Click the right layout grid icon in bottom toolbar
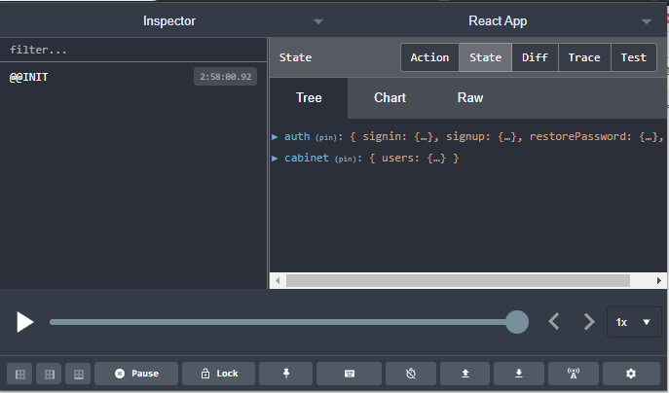Image resolution: width=669 pixels, height=393 pixels. (78, 374)
